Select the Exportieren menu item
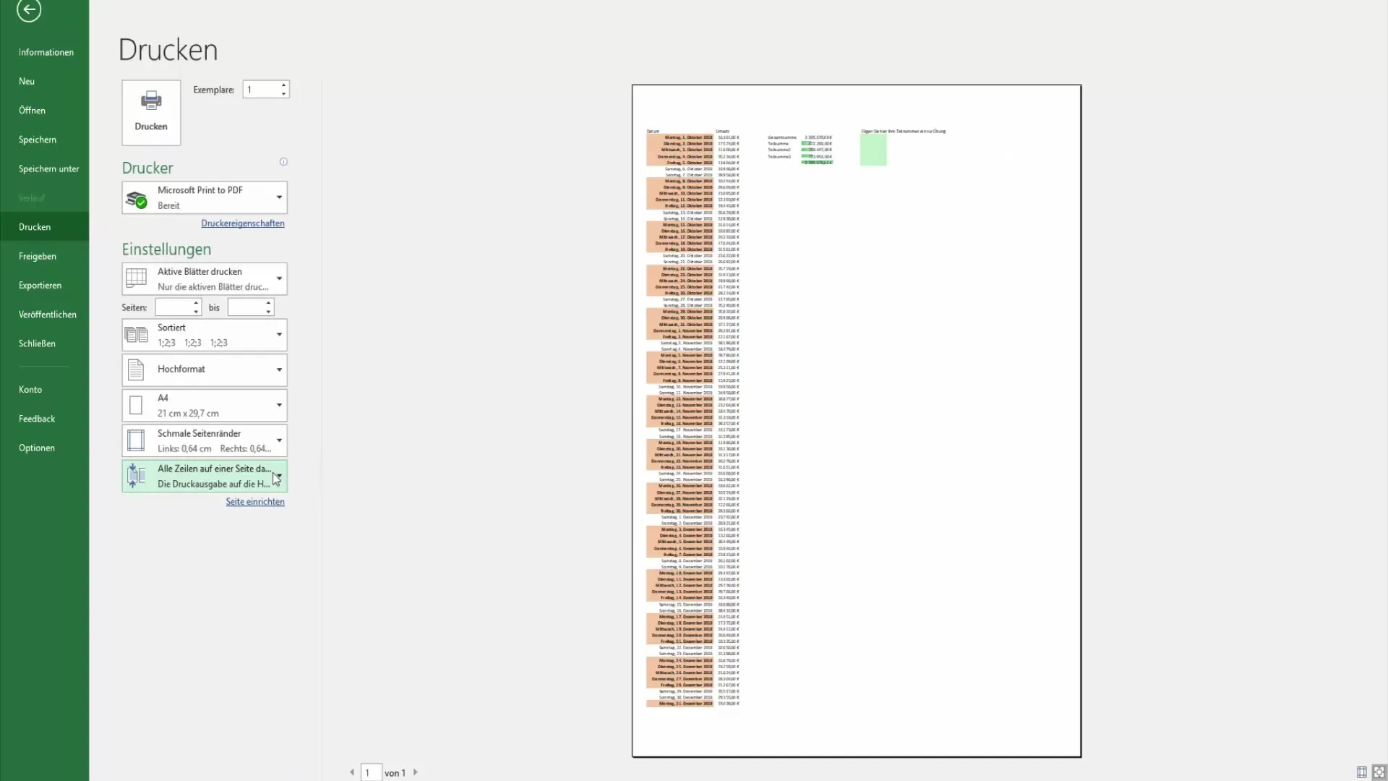 (39, 284)
